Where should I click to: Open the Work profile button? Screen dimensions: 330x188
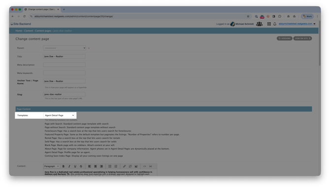click(x=307, y=16)
